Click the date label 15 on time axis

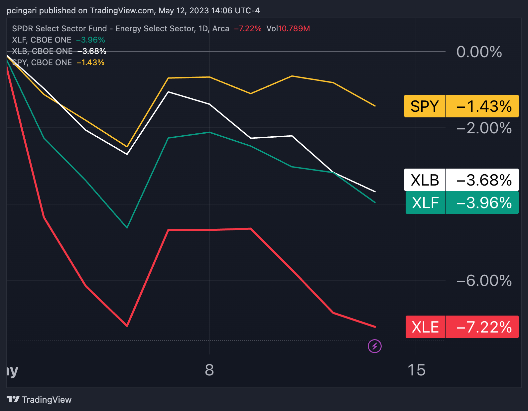[x=416, y=370]
